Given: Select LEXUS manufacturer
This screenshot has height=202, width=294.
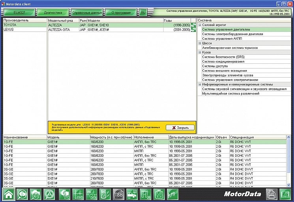Looking at the screenshot, I should pos(25,30).
